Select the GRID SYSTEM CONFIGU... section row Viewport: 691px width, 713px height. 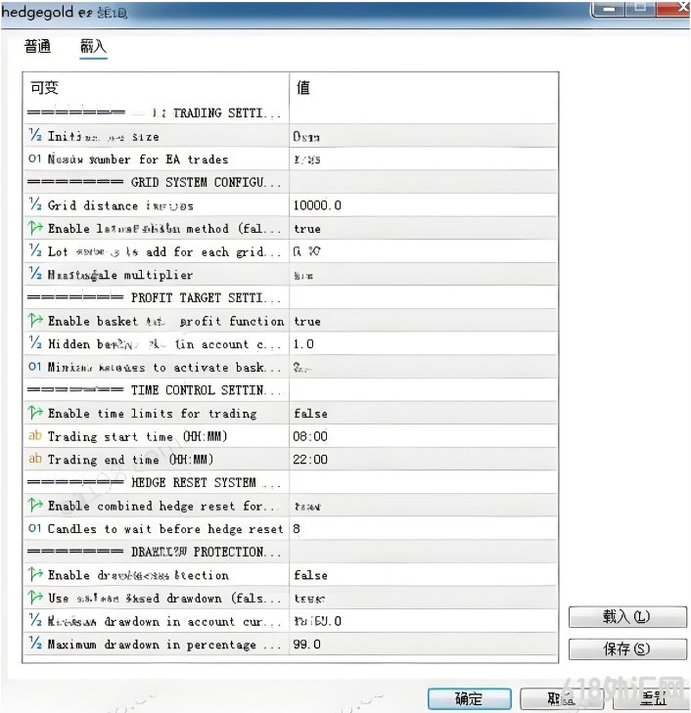pos(290,182)
